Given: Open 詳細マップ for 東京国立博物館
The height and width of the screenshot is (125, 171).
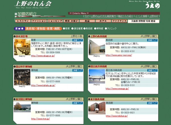Looking at the screenshot, I should 78,103.
